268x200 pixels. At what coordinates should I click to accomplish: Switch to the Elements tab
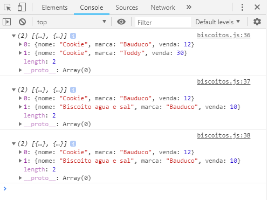pyautogui.click(x=54, y=8)
